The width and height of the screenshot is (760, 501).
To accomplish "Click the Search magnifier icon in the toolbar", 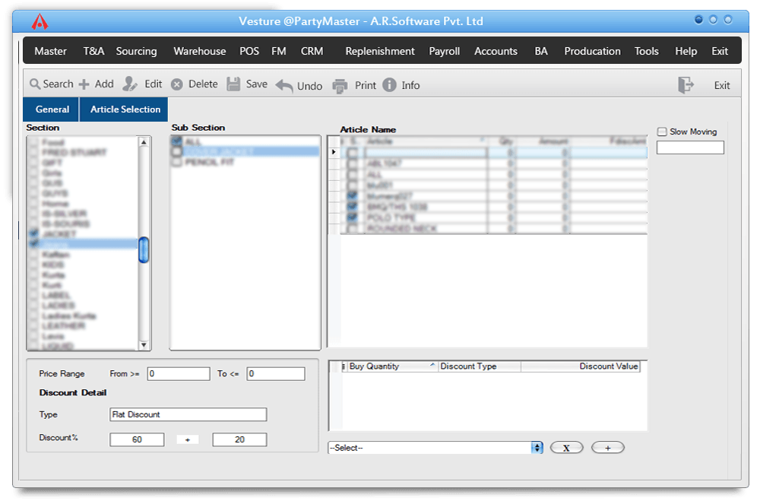I will (35, 84).
